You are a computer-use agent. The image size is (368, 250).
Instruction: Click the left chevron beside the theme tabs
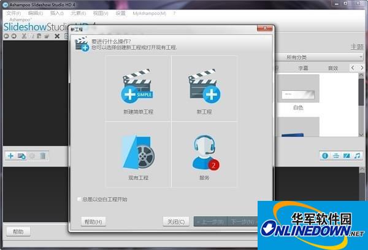pos(353,68)
